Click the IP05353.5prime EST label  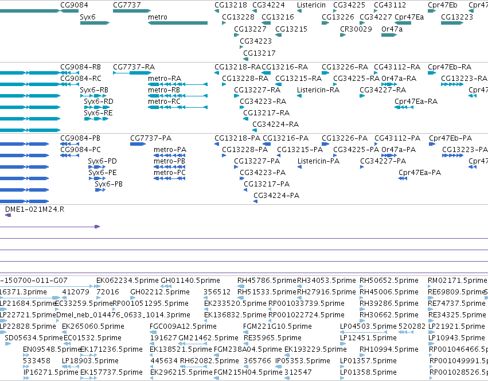tap(303, 361)
